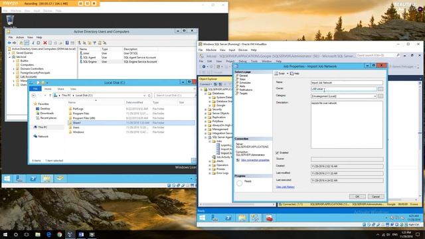Open SQL Server Management Studio taskbar icon in VM
The width and height of the screenshot is (425, 239).
255,218
